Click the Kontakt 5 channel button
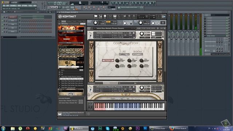 (x=13, y=17)
